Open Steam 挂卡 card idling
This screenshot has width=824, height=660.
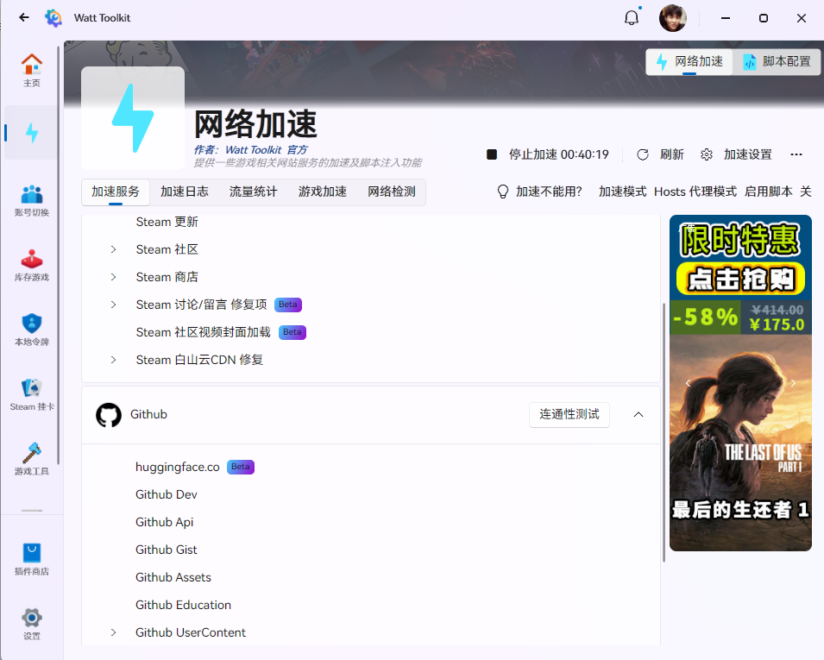(32, 394)
